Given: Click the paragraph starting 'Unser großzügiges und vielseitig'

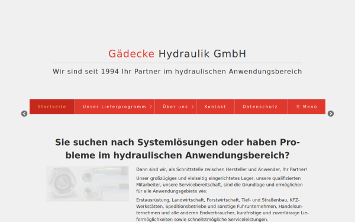Looking at the screenshot, I should pyautogui.click(x=220, y=185).
